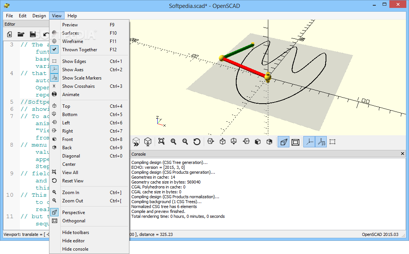Click the Open file icon in editor toolbar
This screenshot has width=409, height=254.
tap(21, 34)
